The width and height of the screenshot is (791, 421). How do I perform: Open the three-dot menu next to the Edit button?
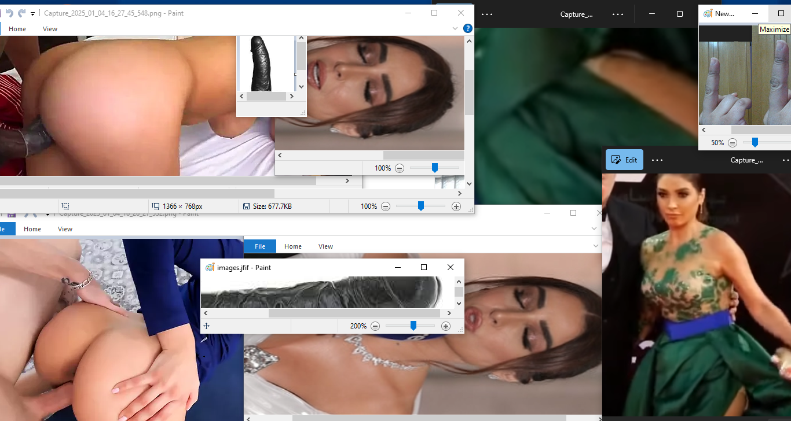pyautogui.click(x=657, y=160)
